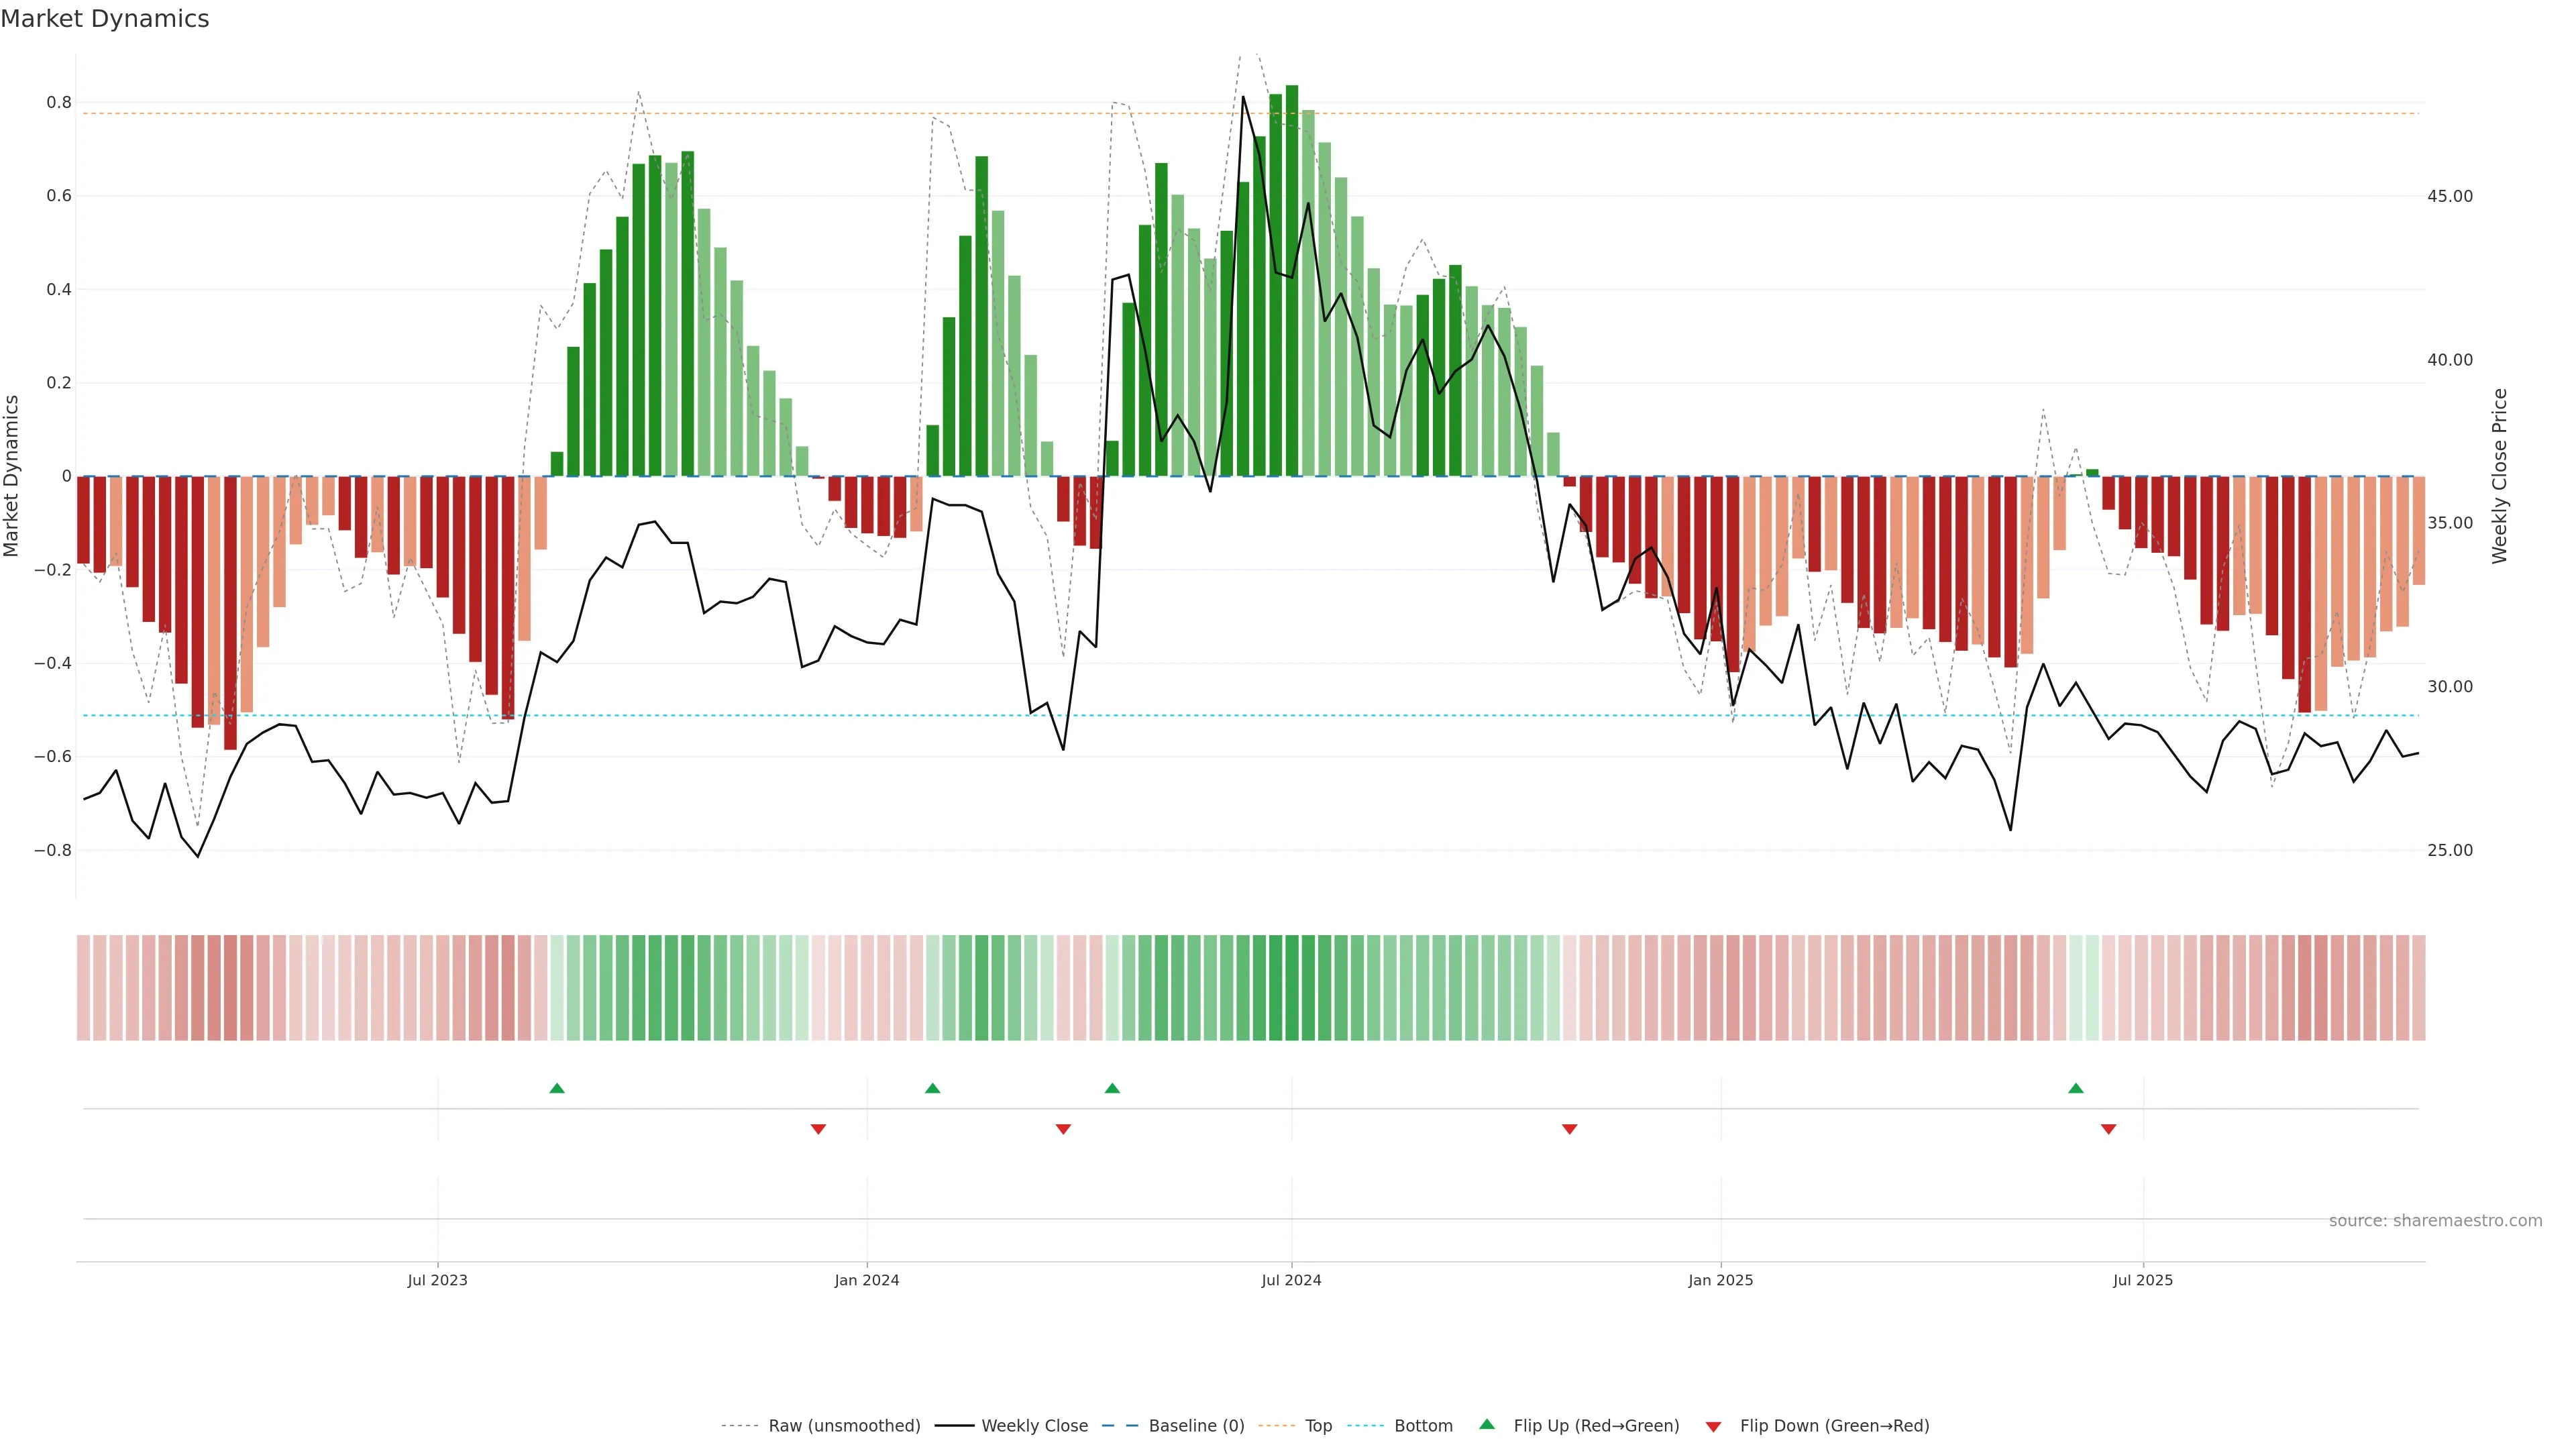Click the 45.00 right-axis price label
2576x1449 pixels.
coord(2449,196)
